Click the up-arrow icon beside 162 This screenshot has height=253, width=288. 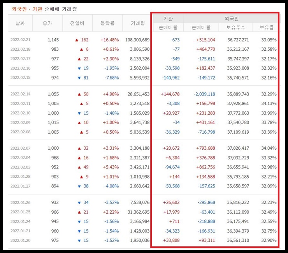77,40
